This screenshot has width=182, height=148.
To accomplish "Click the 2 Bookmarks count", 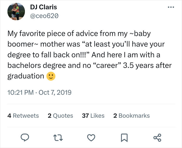I will coord(132,116).
